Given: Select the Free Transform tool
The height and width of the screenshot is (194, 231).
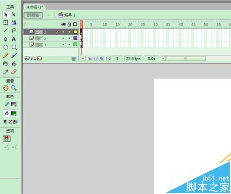Looking at the screenshot, I should pyautogui.click(x=6, y=23).
